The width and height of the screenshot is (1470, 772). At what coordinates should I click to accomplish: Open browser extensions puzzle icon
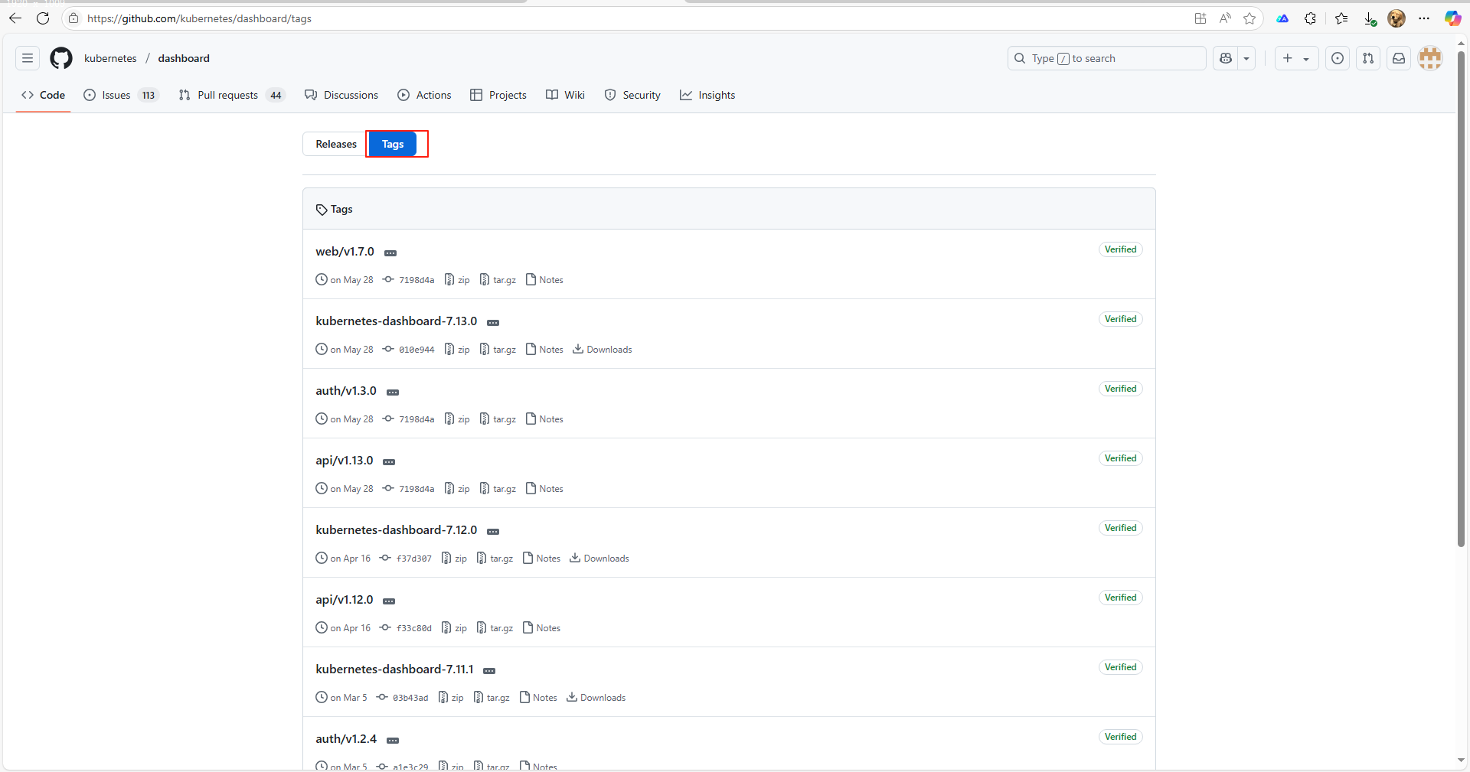coord(1310,18)
